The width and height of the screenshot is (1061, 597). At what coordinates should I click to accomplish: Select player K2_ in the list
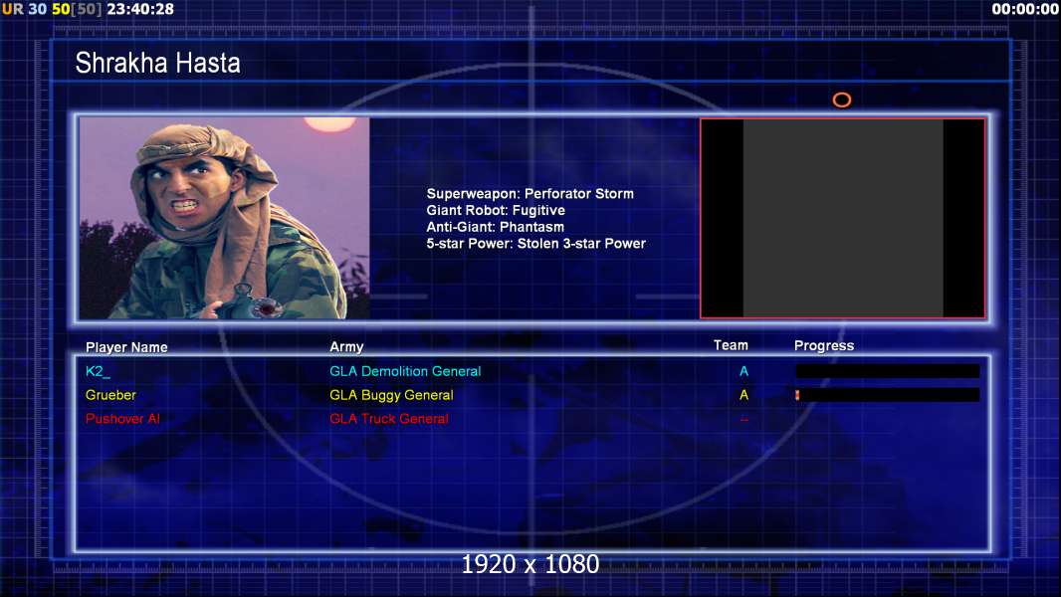tap(98, 371)
